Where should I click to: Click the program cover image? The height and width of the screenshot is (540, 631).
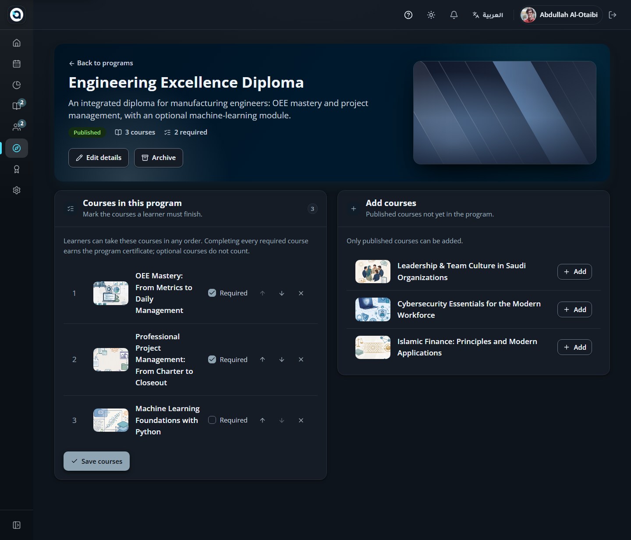click(505, 113)
